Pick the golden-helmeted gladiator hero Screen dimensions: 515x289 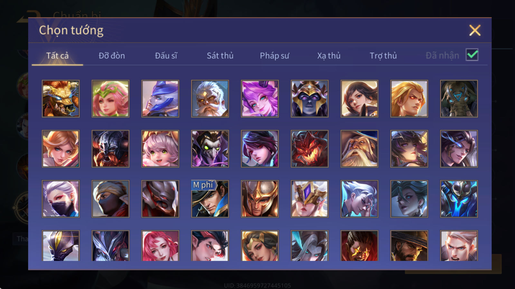pyautogui.click(x=260, y=199)
